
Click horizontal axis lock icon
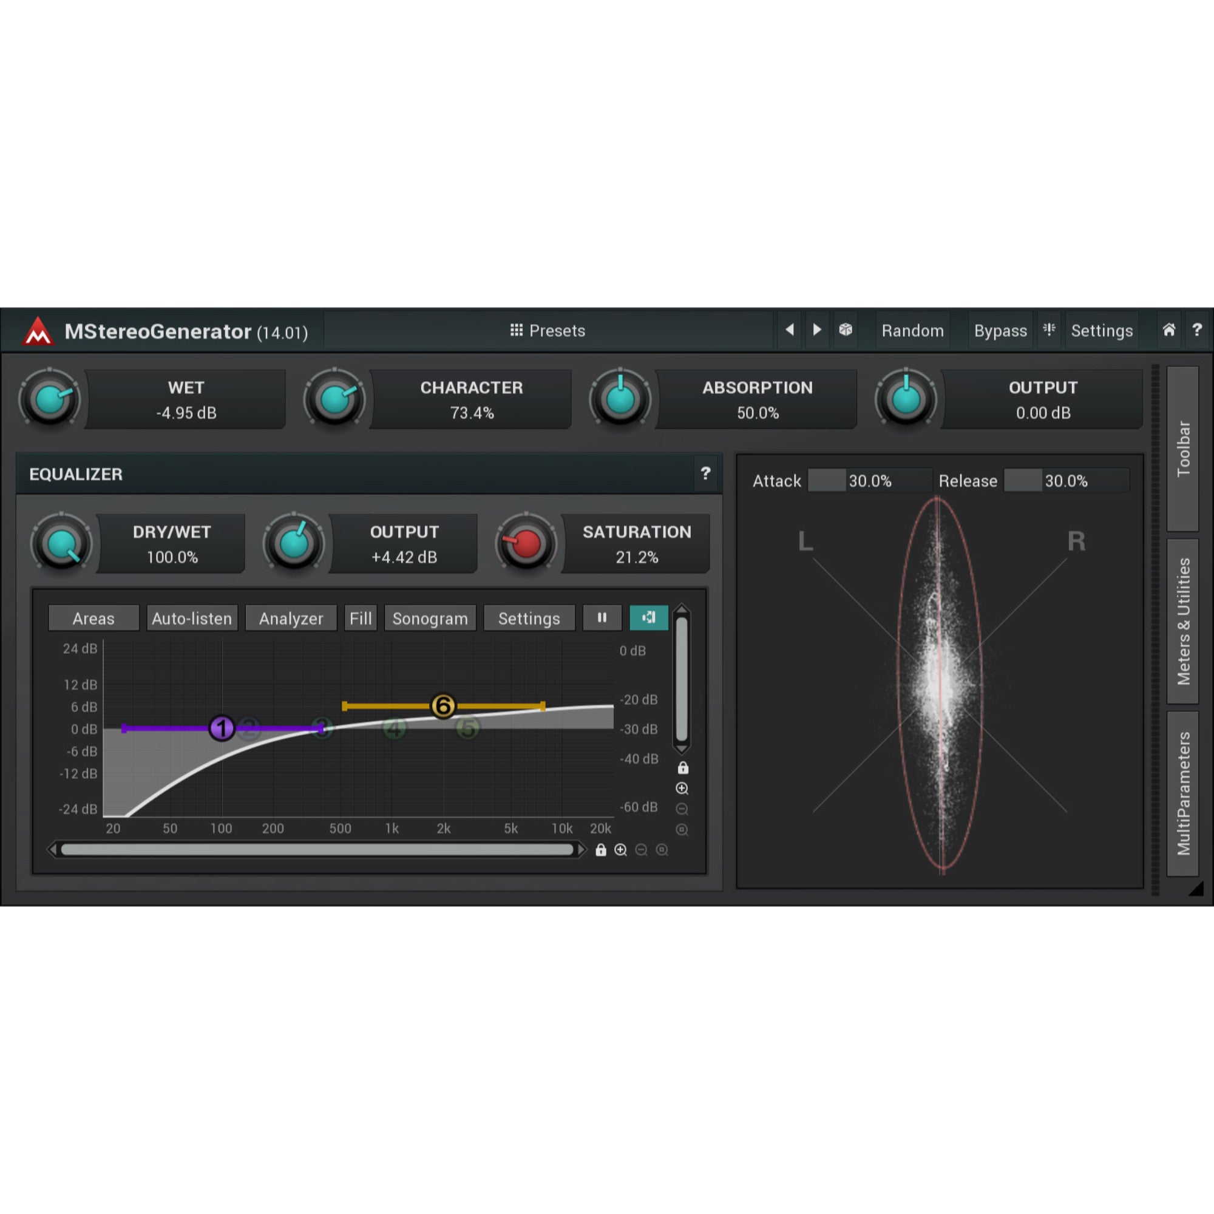tap(601, 850)
